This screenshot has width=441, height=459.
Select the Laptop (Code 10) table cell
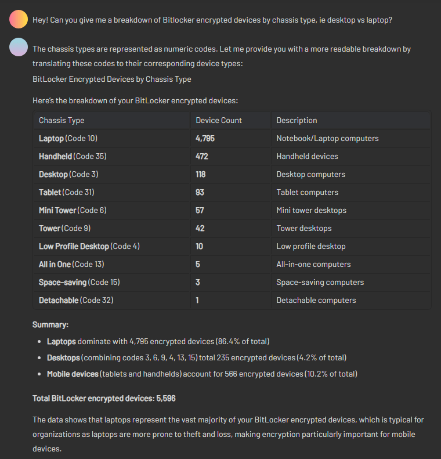tap(68, 138)
